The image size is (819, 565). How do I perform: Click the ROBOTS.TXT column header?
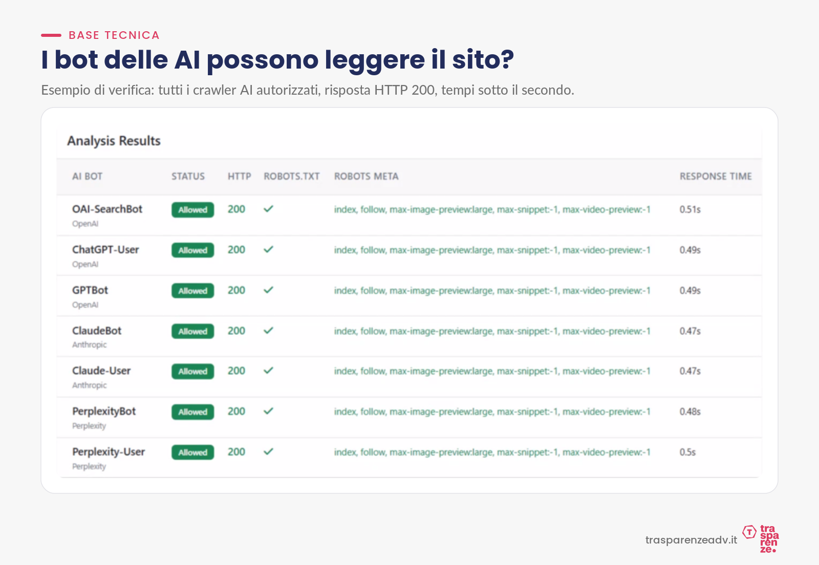292,176
